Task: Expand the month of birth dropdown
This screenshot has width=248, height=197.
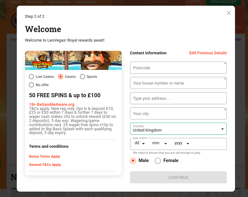Action: point(160,143)
